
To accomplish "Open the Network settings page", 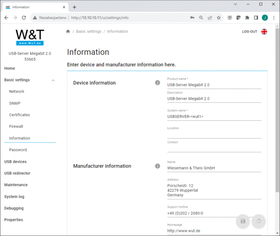I will [x=16, y=91].
